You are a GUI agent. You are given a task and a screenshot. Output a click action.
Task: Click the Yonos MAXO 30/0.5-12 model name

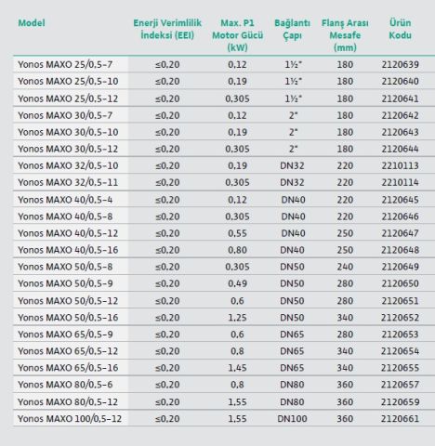coord(68,149)
